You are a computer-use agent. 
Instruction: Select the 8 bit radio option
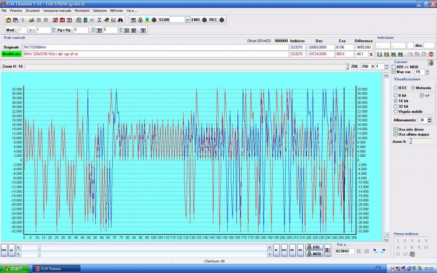395,95
